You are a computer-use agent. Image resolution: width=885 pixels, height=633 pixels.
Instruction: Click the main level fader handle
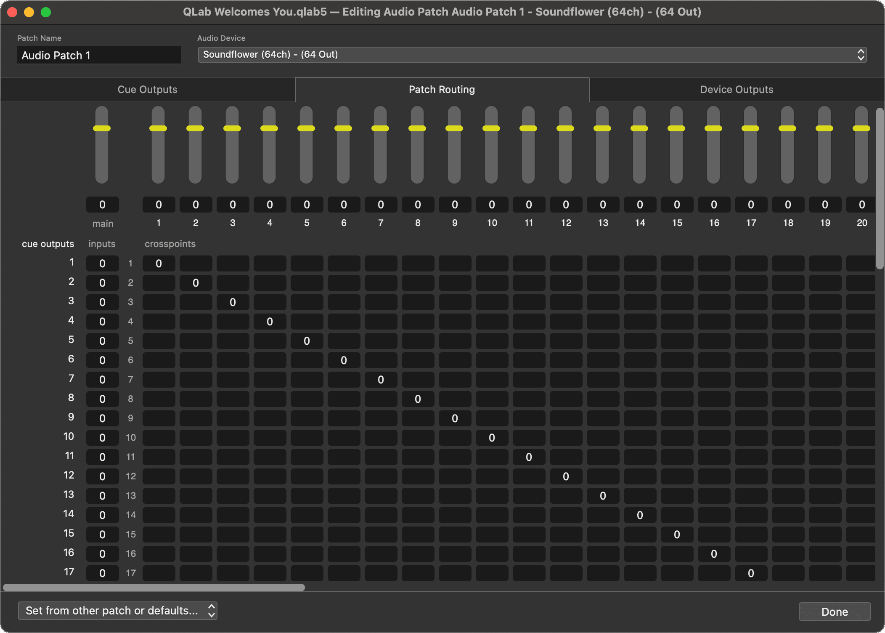(102, 128)
